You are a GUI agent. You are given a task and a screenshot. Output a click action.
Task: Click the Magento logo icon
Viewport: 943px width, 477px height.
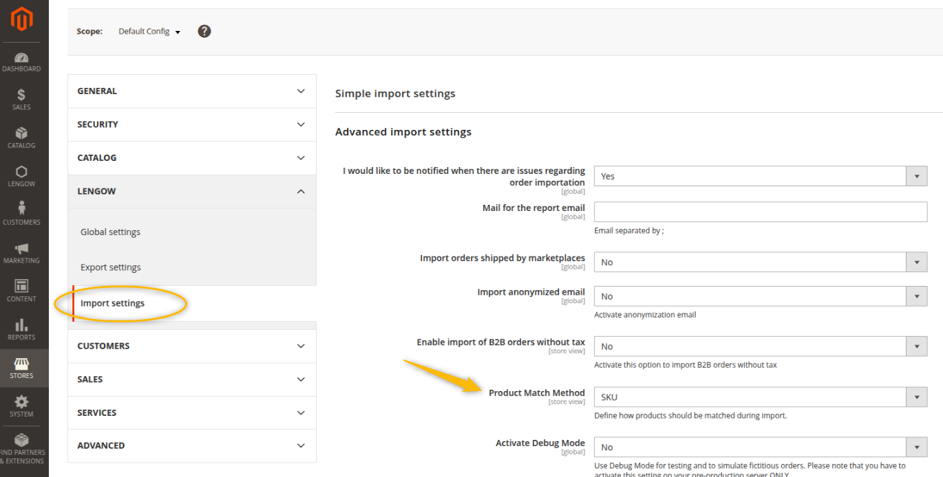(x=21, y=21)
